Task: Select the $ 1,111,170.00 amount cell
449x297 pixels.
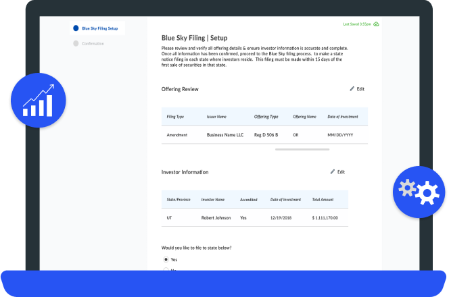Action: (x=325, y=218)
